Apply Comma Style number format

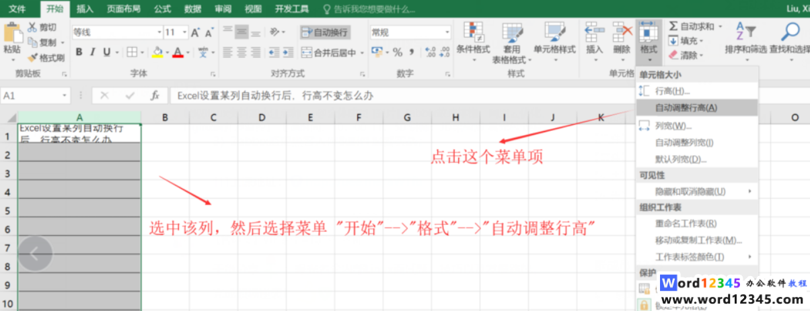point(411,52)
